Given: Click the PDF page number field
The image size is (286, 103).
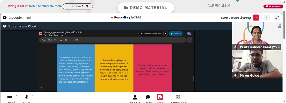Looking at the screenshot, I should [x=49, y=40].
